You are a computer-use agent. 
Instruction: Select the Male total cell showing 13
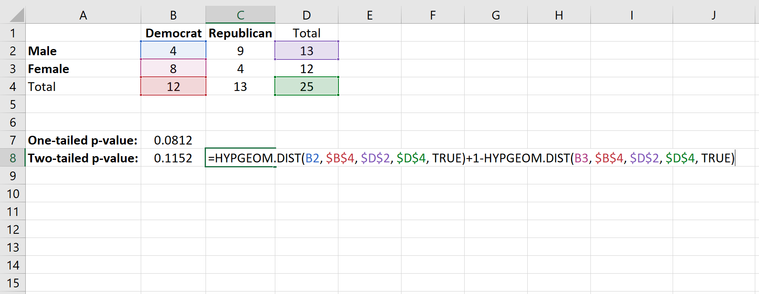306,51
